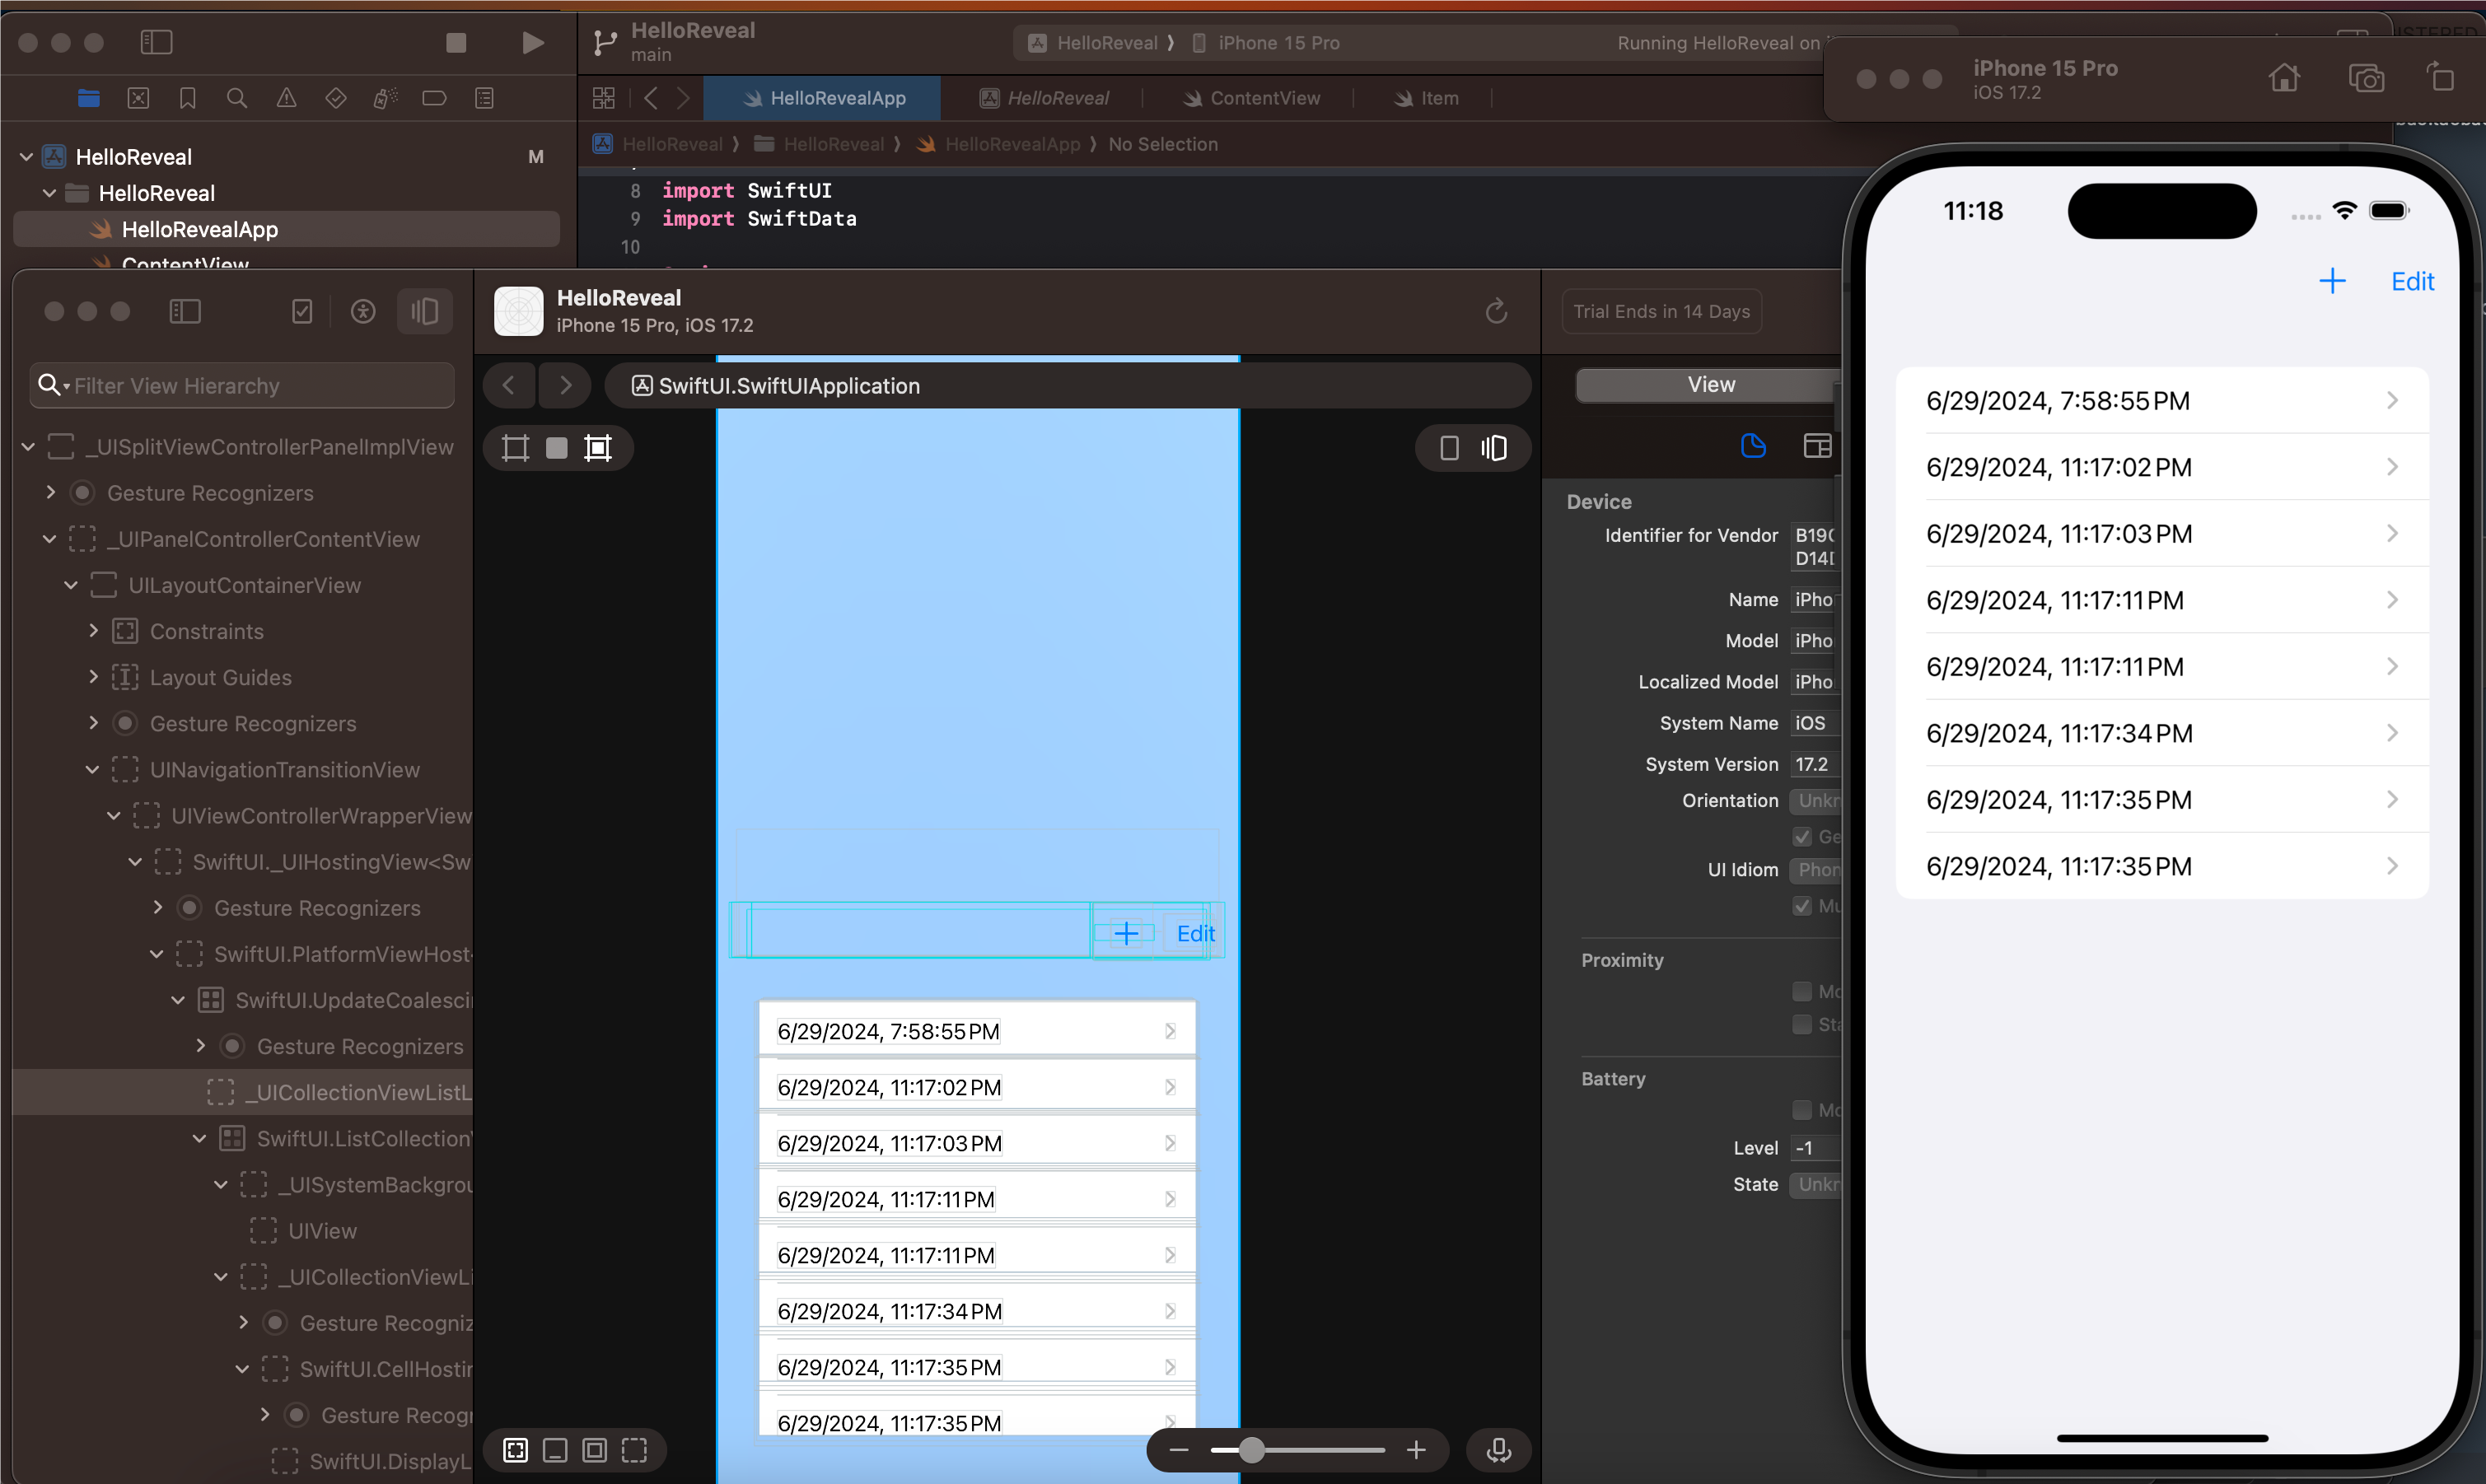Screen dimensions: 2486x1484
Task: Click the zoom slider thumb in Reveal
Action: 1251,1450
